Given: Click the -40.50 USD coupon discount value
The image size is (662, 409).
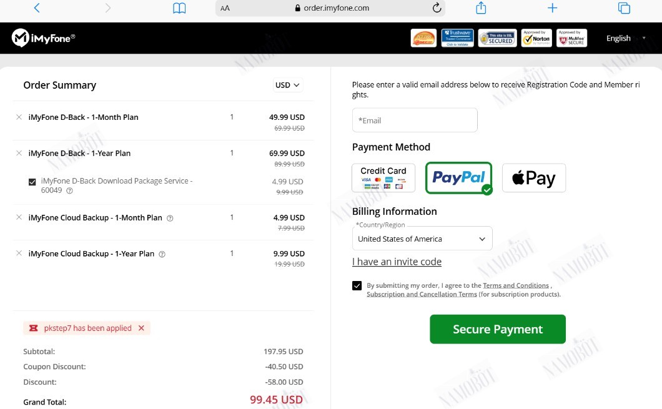Looking at the screenshot, I should pyautogui.click(x=284, y=367).
